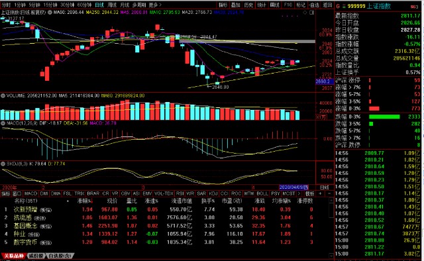
Task: Sort list by the 涨幅% column header
Action: point(85,201)
